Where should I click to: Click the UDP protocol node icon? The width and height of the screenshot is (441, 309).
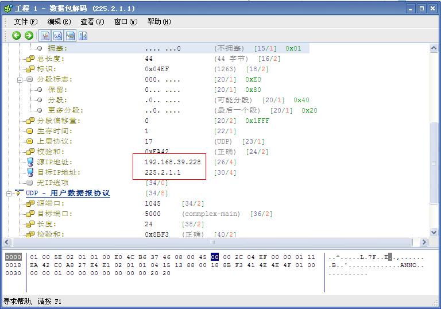pyautogui.click(x=19, y=193)
